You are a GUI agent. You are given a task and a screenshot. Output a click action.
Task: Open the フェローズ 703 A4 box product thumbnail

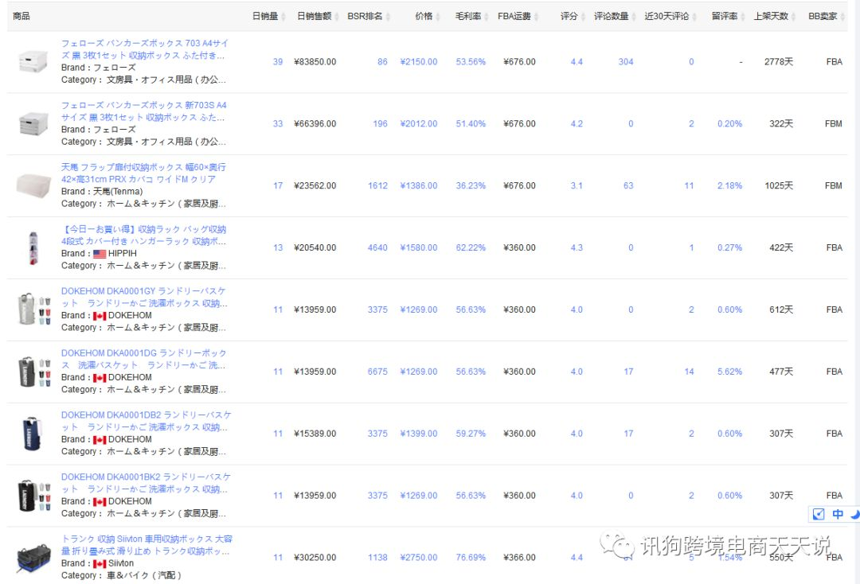tap(33, 61)
